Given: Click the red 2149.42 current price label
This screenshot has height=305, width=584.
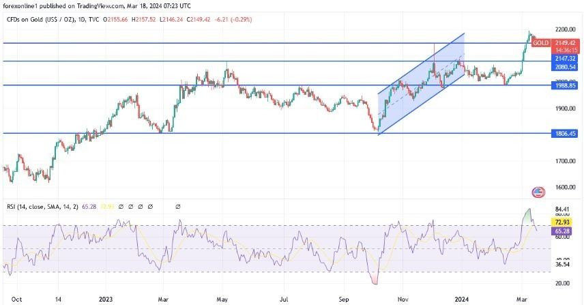Looking at the screenshot, I should pos(566,43).
